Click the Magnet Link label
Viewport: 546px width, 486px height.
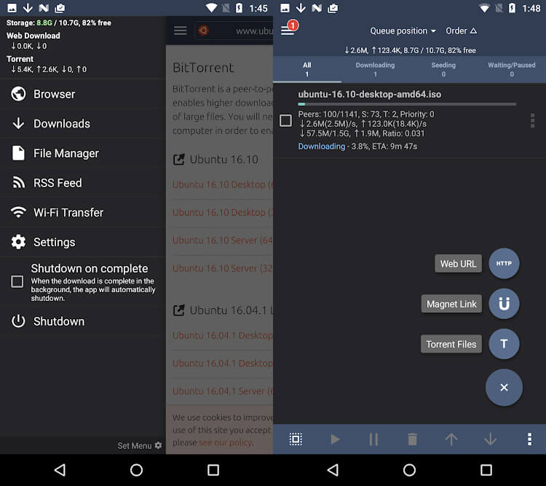(x=451, y=304)
